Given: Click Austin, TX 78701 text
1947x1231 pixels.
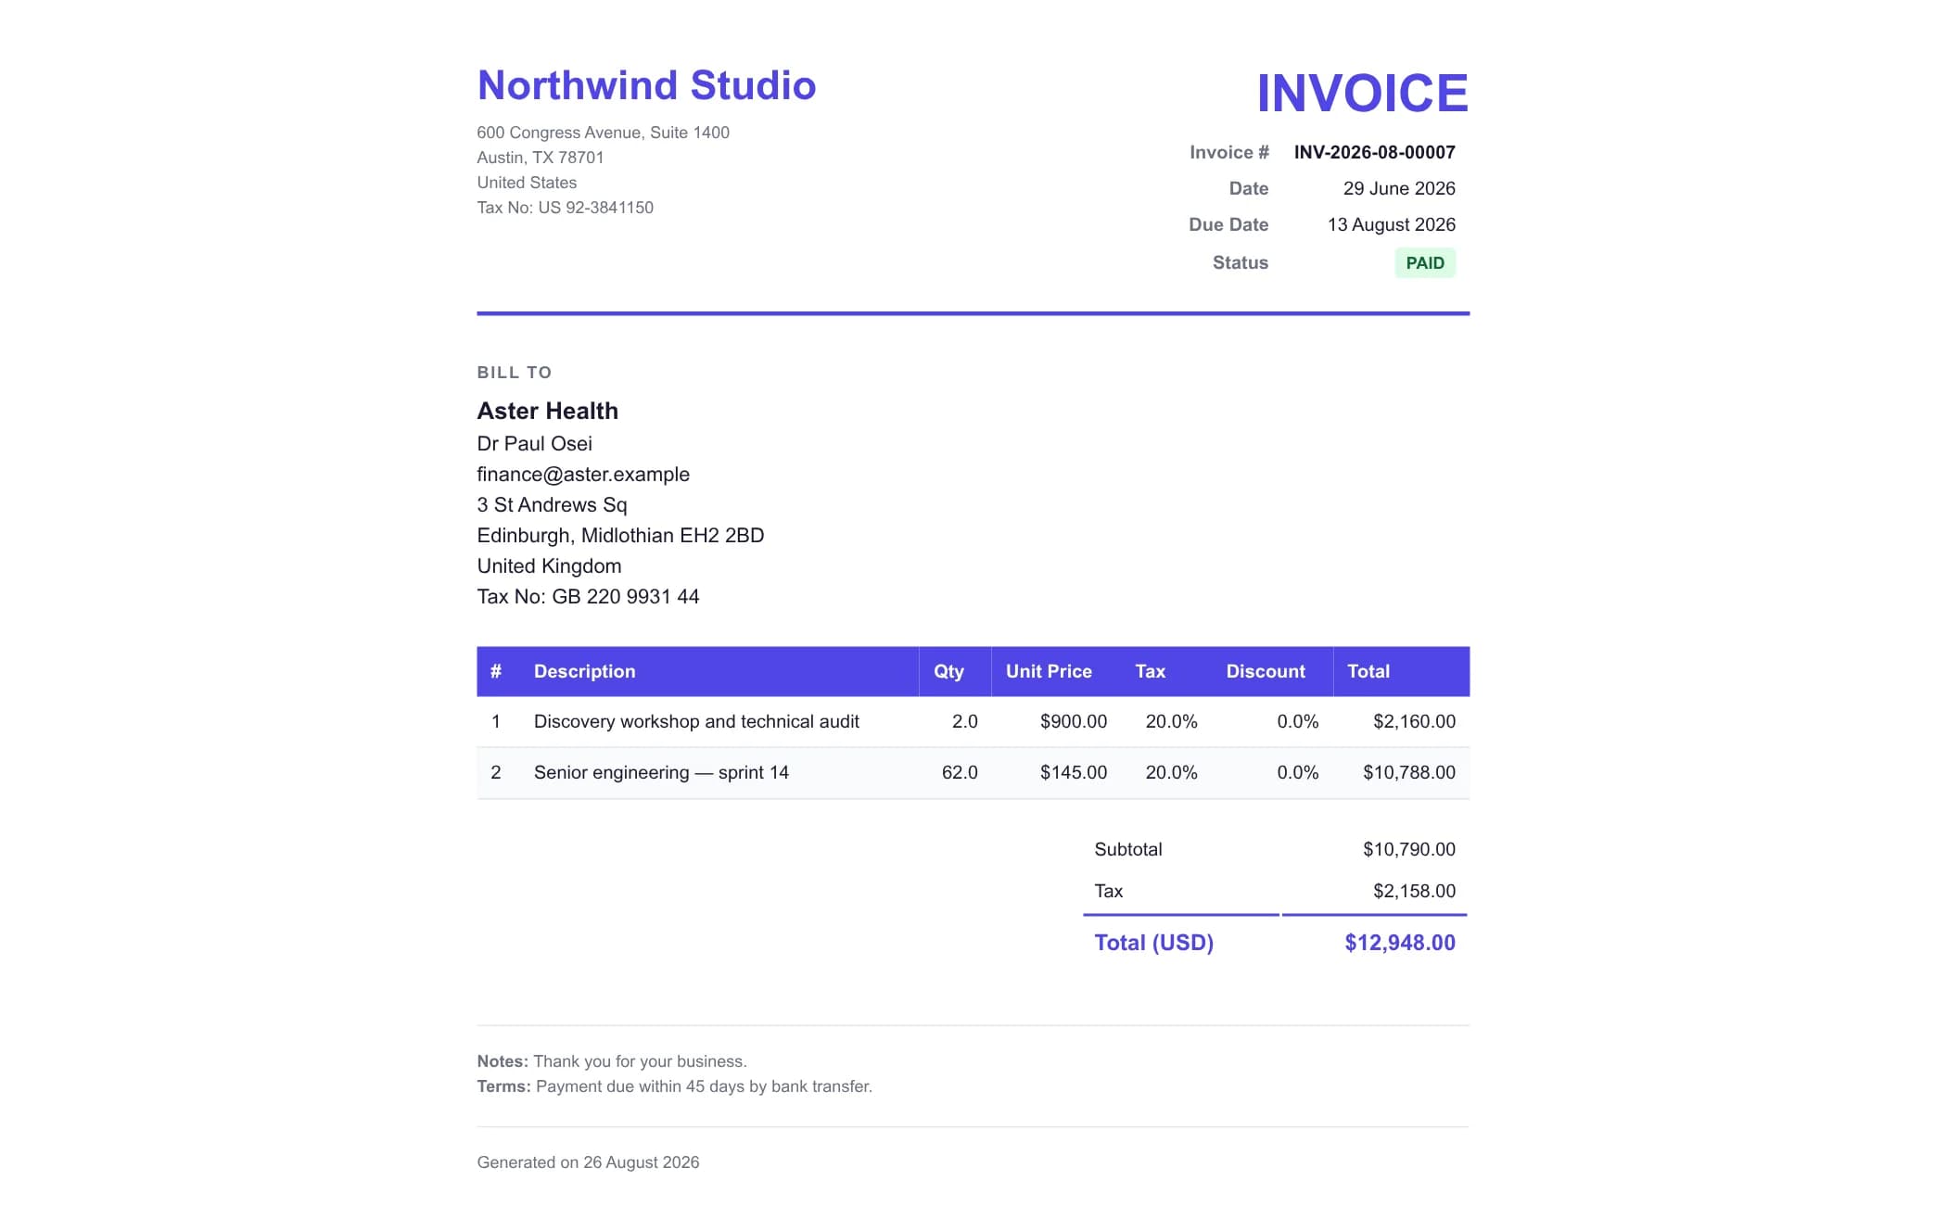Looking at the screenshot, I should (x=541, y=158).
